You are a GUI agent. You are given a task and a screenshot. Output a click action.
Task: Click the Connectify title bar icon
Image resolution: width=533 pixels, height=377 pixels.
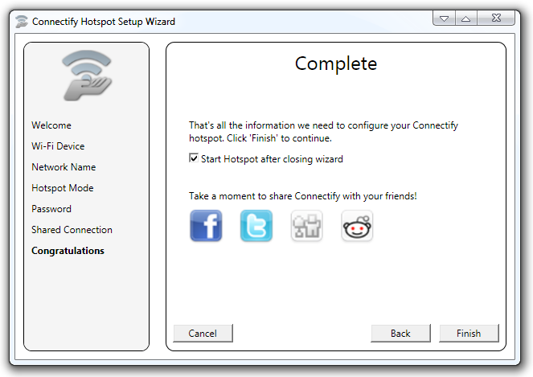point(22,22)
